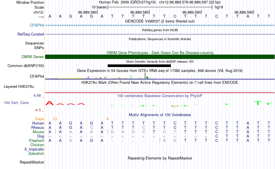Click the dark green OMIM gene bar
This screenshot has height=169, width=275.
(160, 57)
